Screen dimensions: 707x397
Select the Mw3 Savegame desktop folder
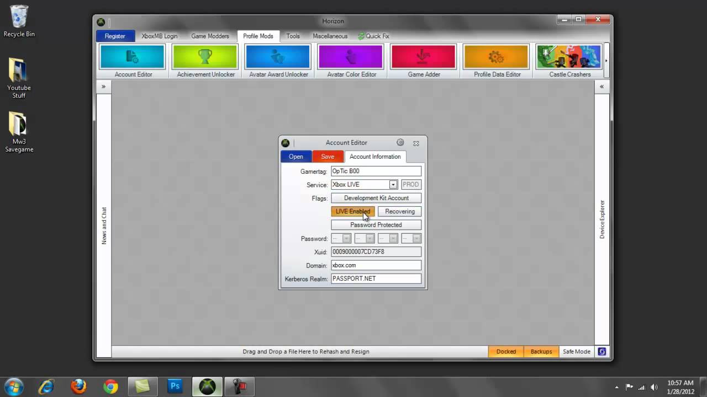(19, 132)
